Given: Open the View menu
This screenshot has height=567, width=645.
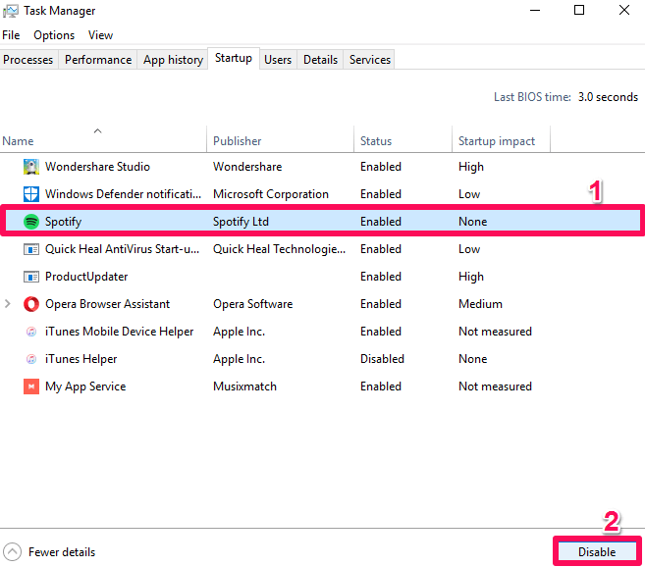Looking at the screenshot, I should point(100,35).
